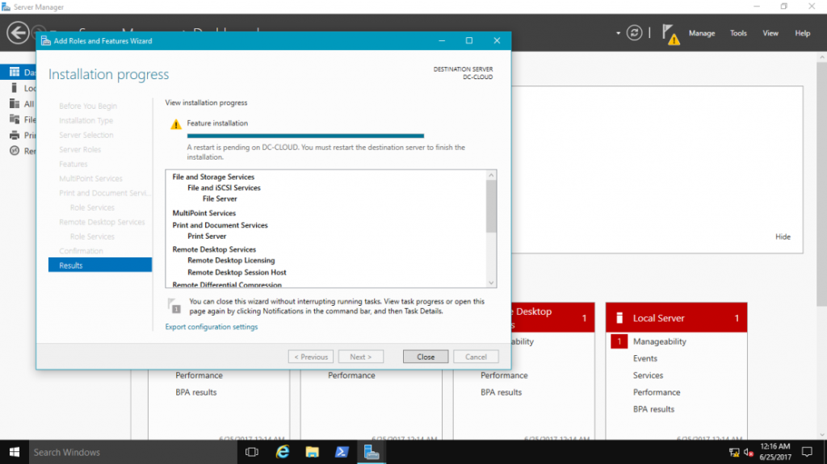
Task: Select Remote Desktop Services in the results list
Action: (214, 249)
